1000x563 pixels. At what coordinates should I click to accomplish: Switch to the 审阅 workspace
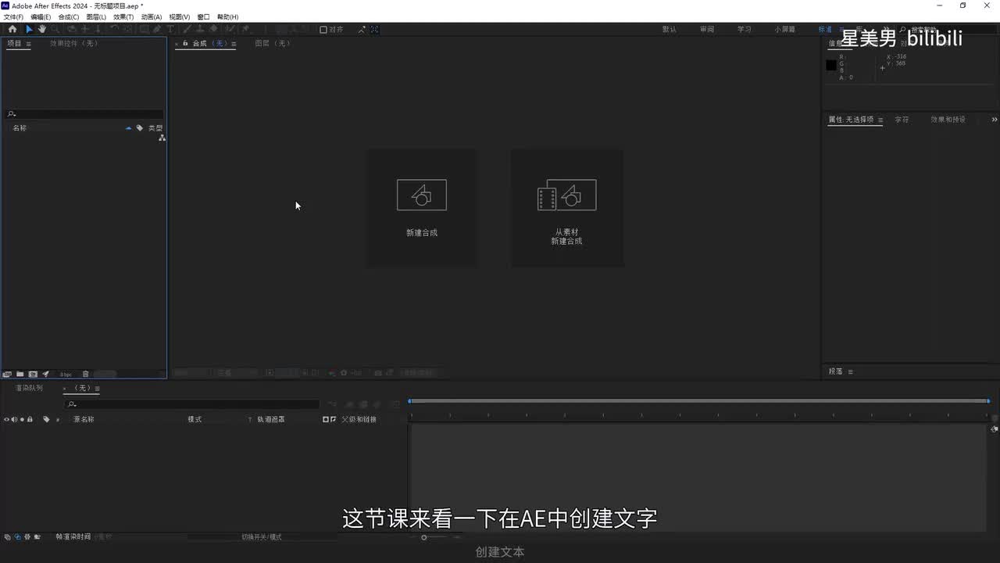[707, 29]
